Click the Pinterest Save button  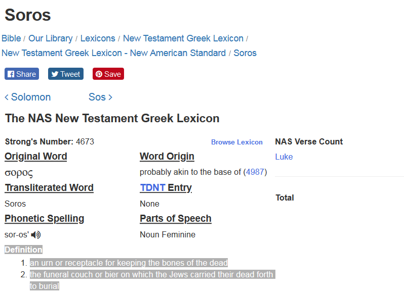point(108,74)
